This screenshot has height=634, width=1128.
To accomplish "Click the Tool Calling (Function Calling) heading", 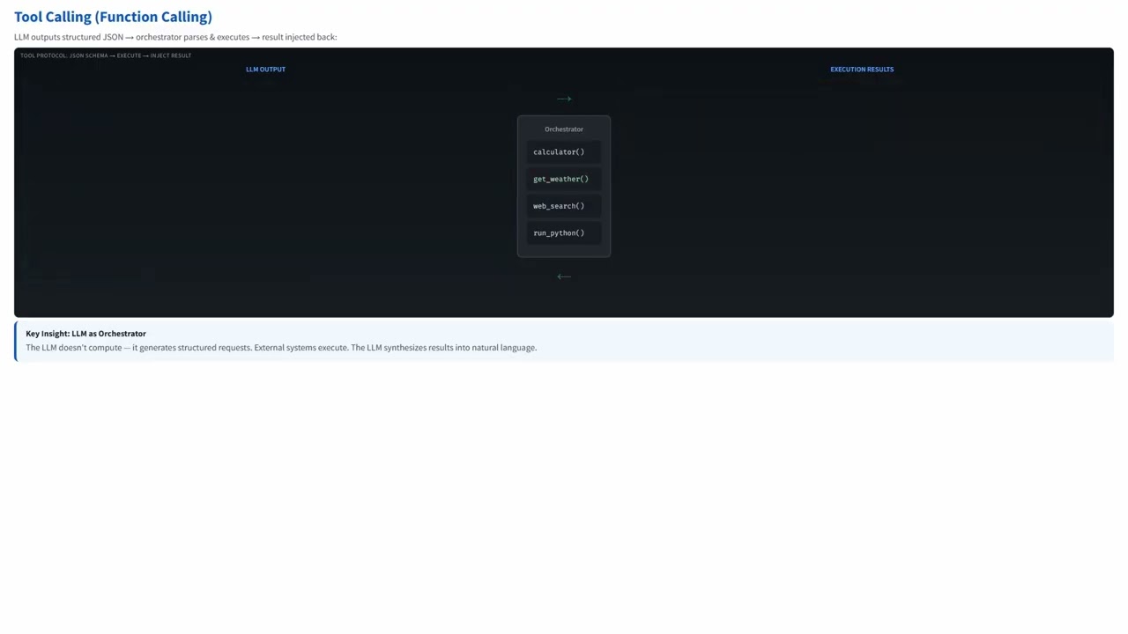I will [x=113, y=17].
